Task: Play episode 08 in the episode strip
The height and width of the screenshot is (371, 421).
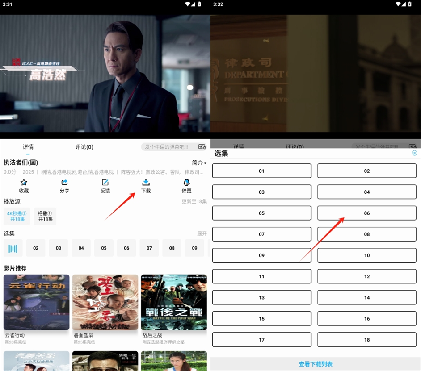Action: coord(172,248)
